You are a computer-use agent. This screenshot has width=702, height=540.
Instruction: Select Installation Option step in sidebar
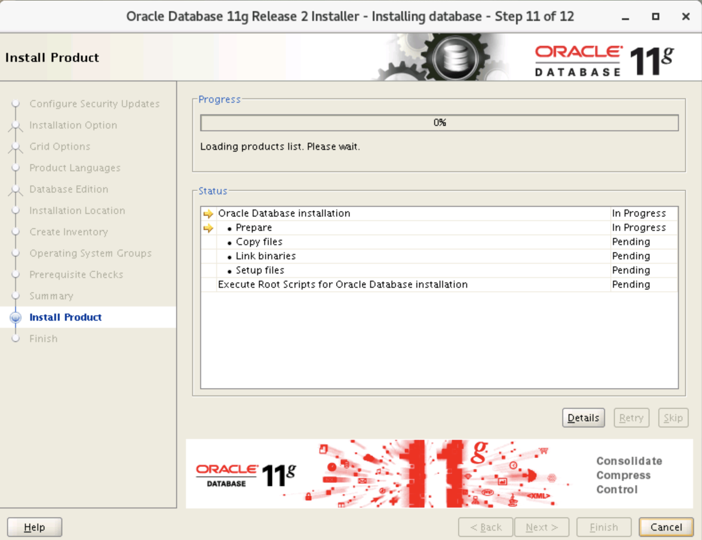73,125
